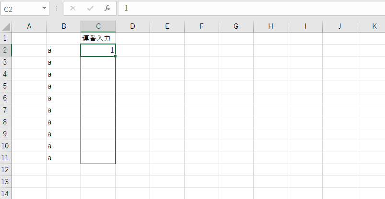Click the fill handle on cell C2

[116, 56]
